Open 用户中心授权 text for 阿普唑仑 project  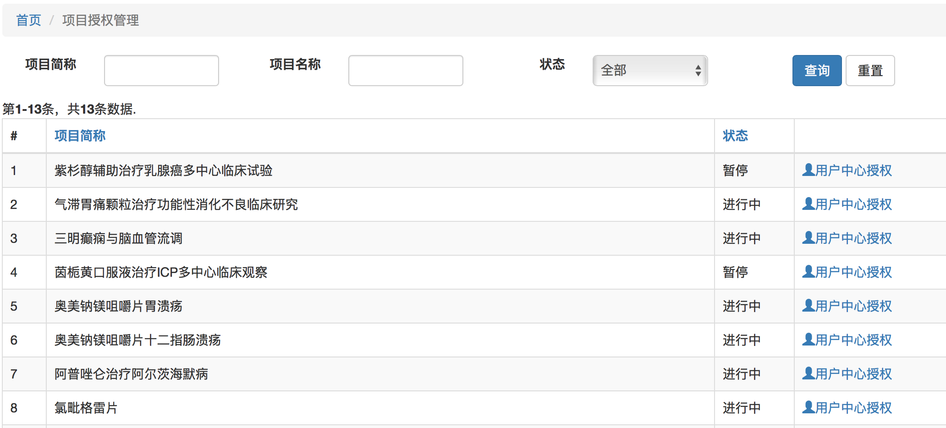pyautogui.click(x=853, y=374)
